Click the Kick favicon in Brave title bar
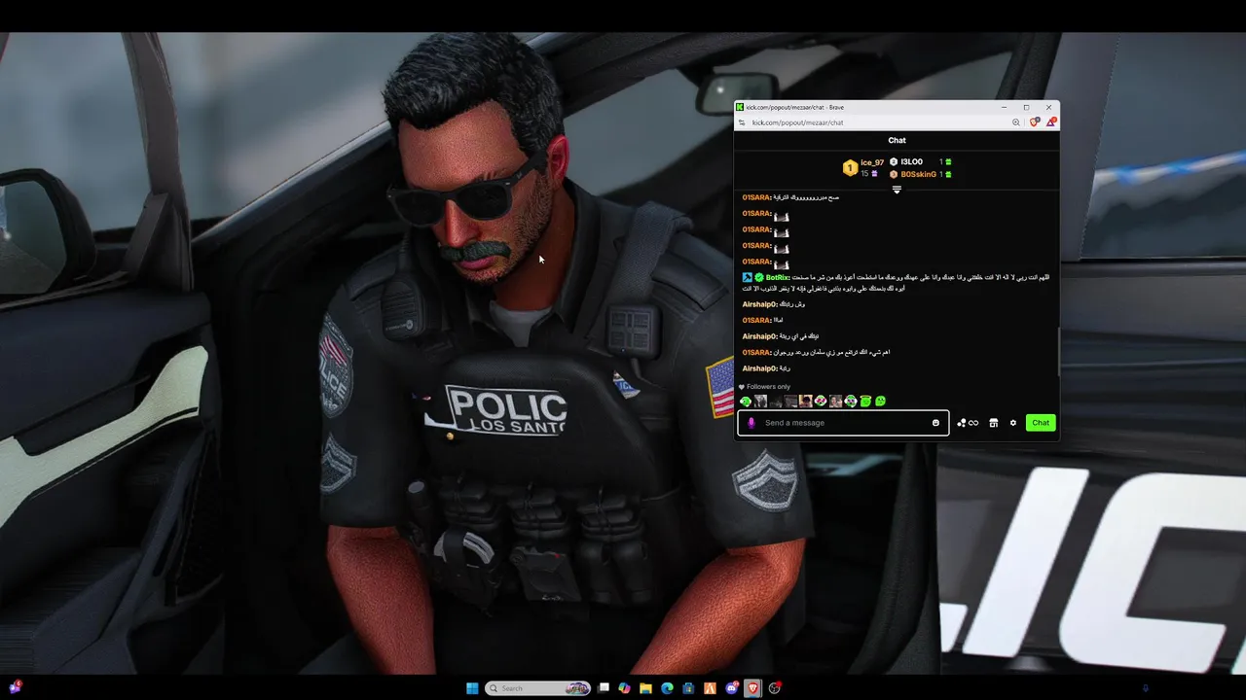Image resolution: width=1246 pixels, height=700 pixels. 740,107
